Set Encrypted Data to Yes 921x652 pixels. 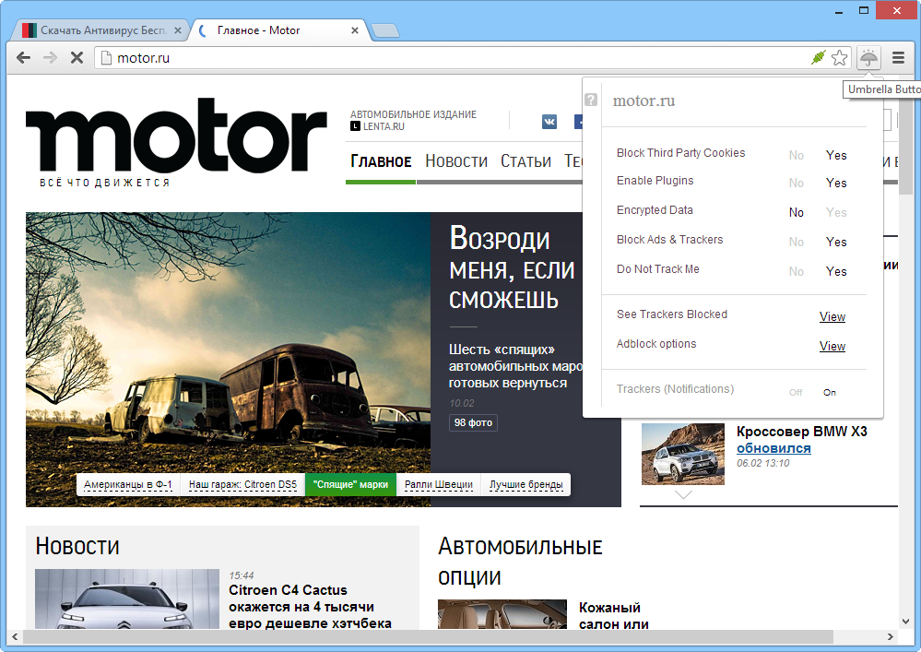click(x=835, y=212)
